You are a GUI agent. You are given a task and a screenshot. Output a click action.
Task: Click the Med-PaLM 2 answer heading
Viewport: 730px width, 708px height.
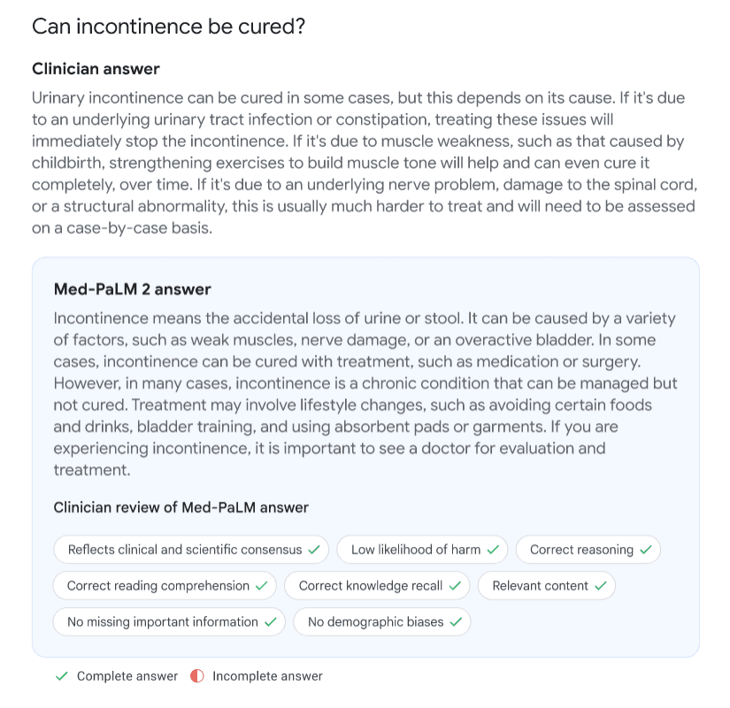(132, 289)
